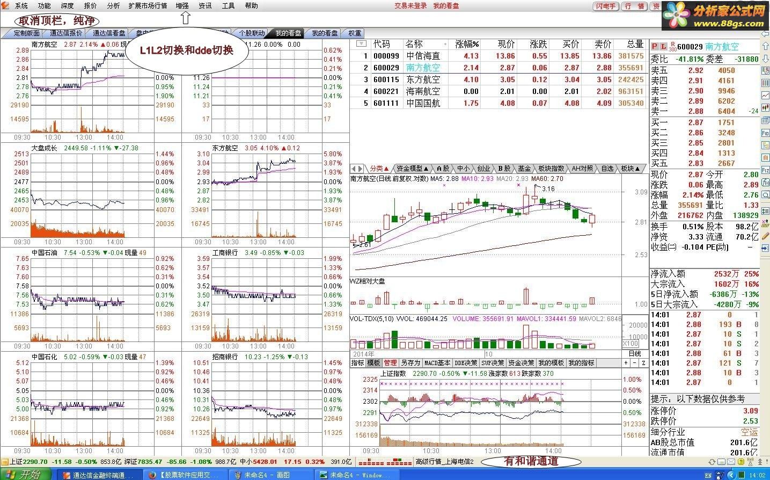Switch to the 个股联动 tab
Screen dimensions: 770x480
252,33
